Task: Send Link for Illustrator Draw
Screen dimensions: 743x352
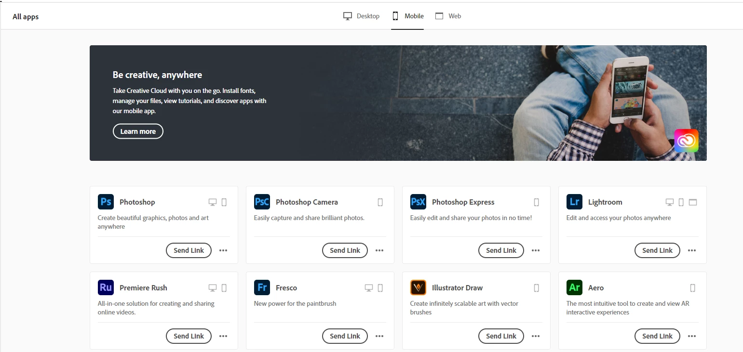Action: [x=501, y=336]
